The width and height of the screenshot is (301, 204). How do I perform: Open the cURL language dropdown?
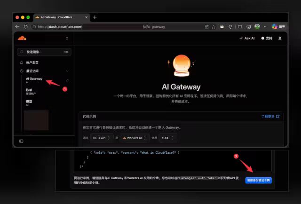pyautogui.click(x=167, y=138)
